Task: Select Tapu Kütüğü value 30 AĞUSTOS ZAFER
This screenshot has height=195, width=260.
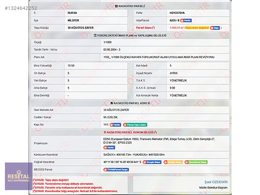Action: [x=81, y=28]
